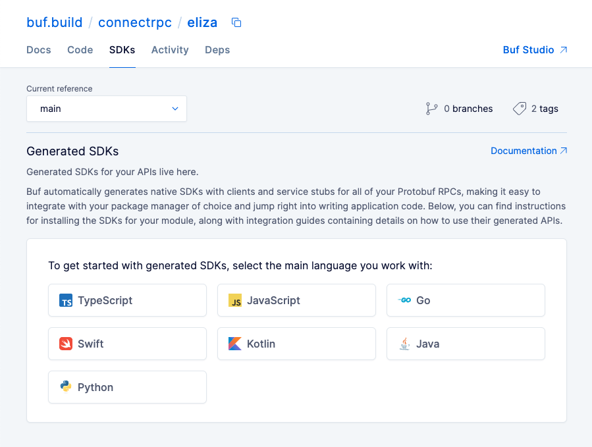Open the Current reference main dropdown
Screen dimensions: 592x447
107,109
